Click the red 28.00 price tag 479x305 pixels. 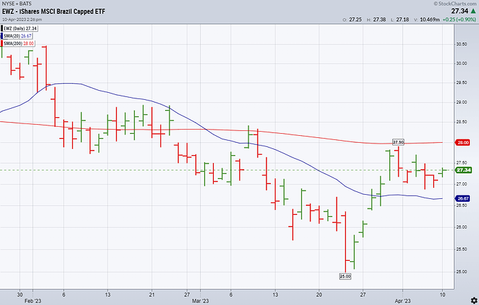click(x=463, y=142)
